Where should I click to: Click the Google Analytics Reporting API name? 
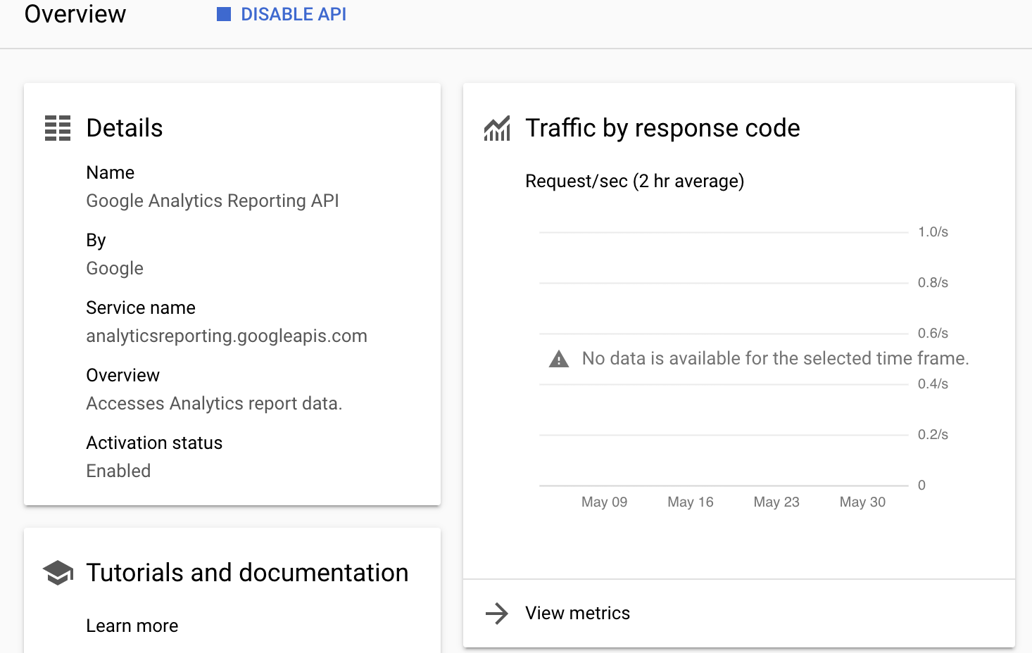click(x=213, y=201)
